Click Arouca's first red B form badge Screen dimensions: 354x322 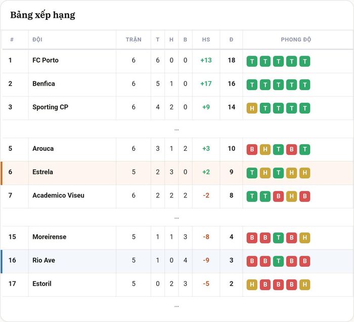[x=252, y=149]
